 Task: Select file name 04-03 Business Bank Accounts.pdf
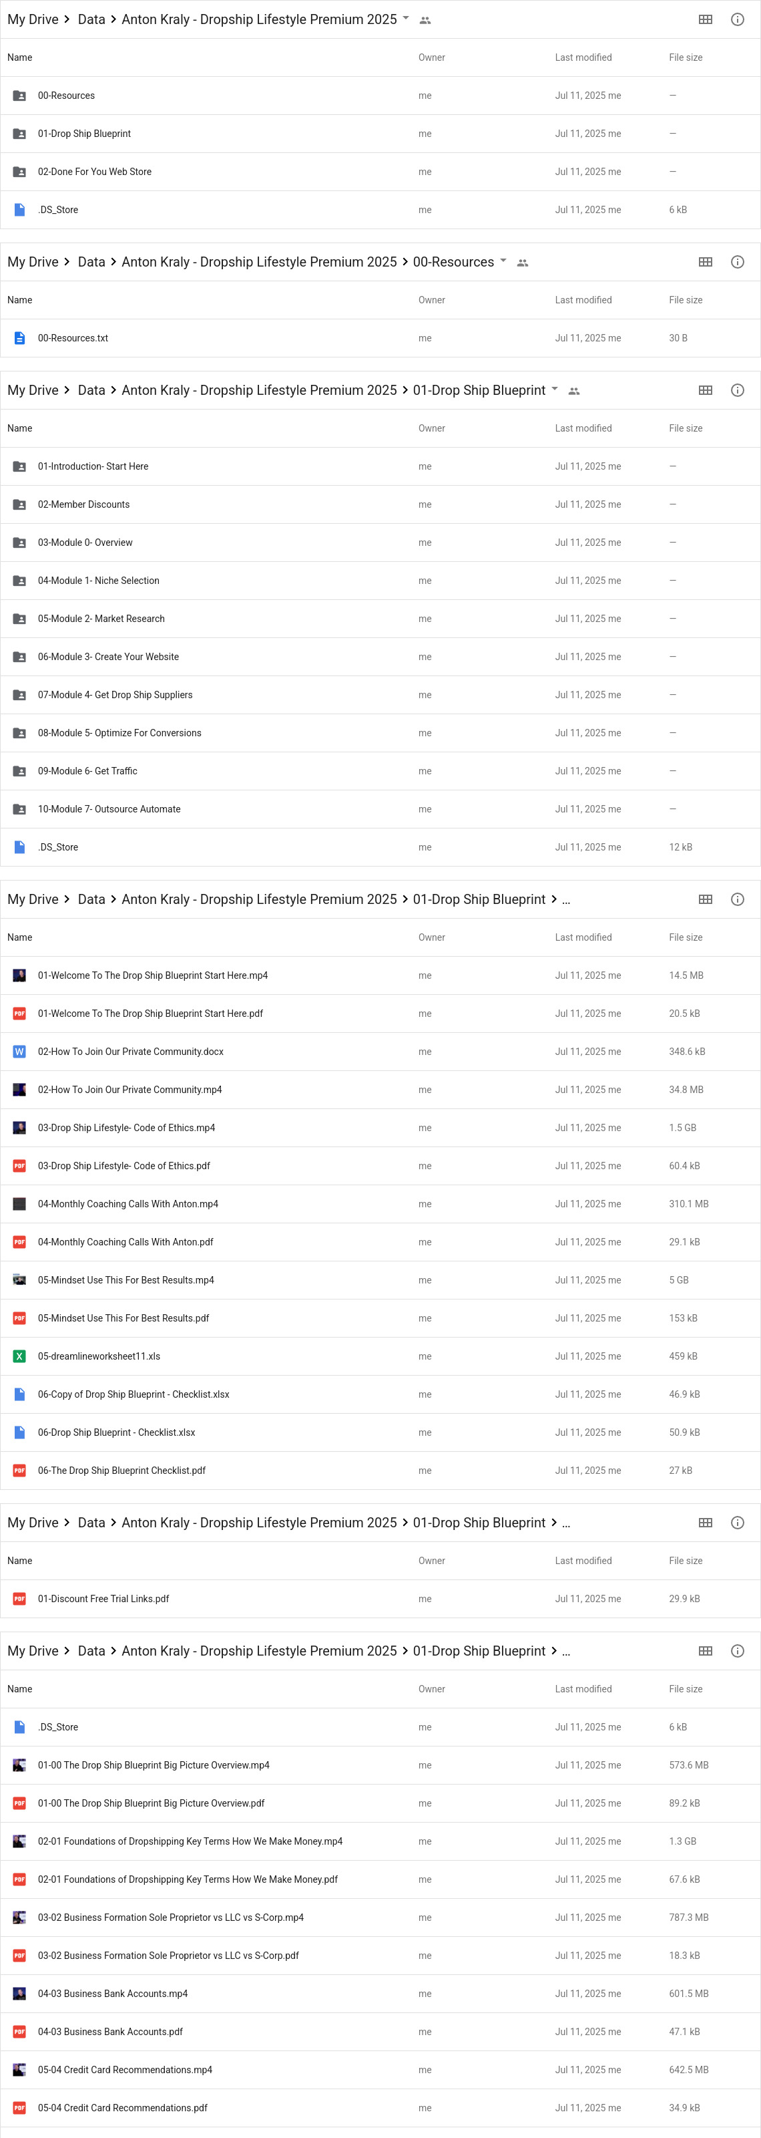click(x=110, y=2032)
